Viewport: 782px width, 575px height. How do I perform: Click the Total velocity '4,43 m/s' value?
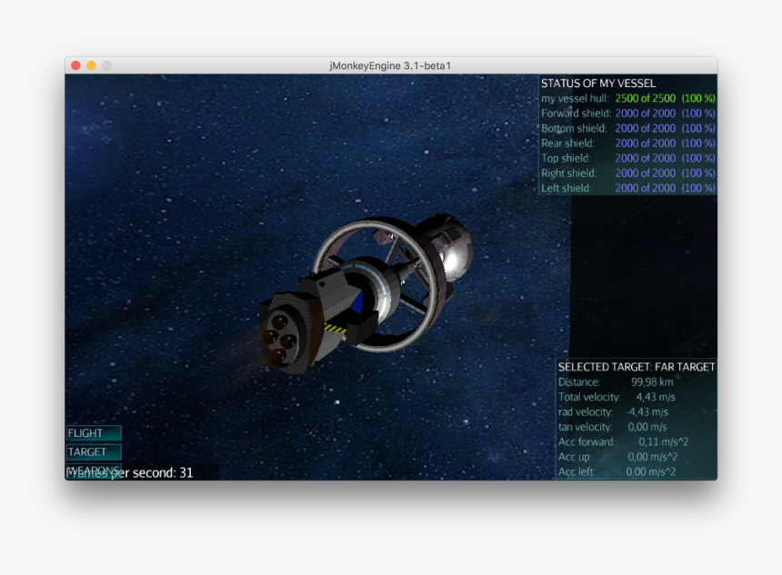[656, 397]
